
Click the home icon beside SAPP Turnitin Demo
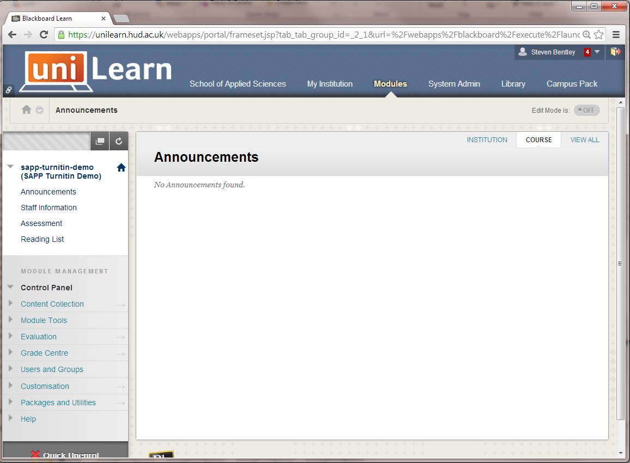pyautogui.click(x=121, y=167)
